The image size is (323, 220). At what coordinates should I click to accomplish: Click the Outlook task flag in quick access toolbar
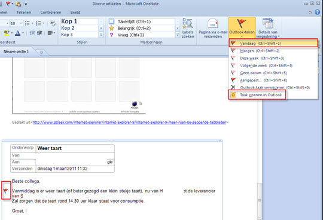pos(8,4)
